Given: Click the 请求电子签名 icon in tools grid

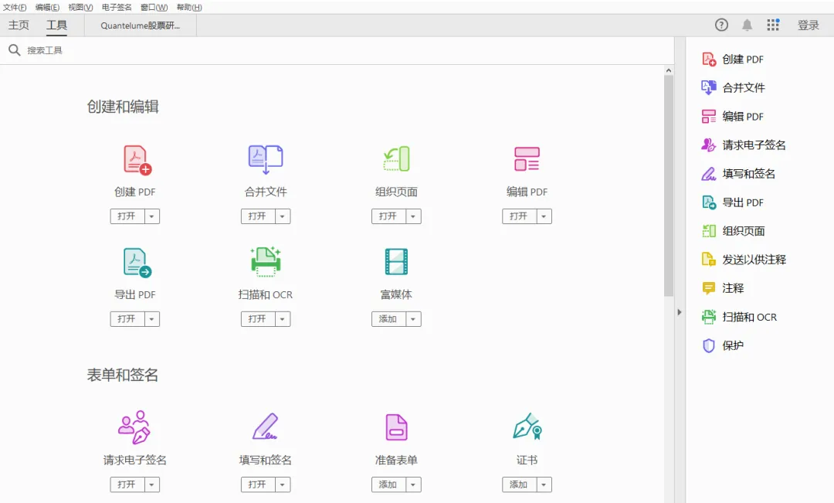Looking at the screenshot, I should (x=134, y=427).
